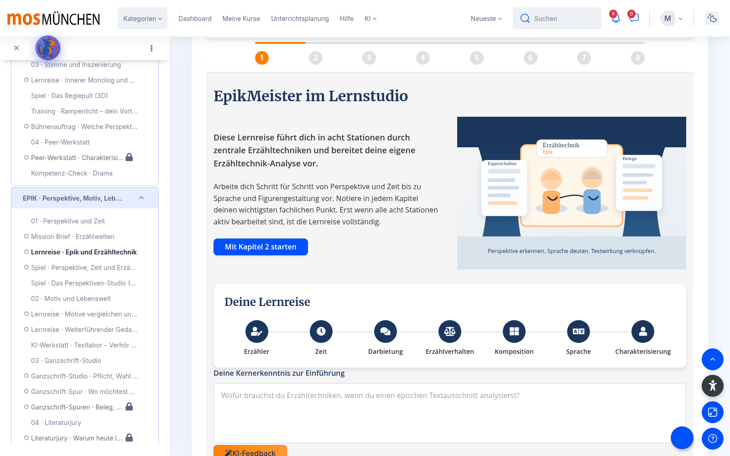Select the Zeit clock icon

[x=321, y=332]
